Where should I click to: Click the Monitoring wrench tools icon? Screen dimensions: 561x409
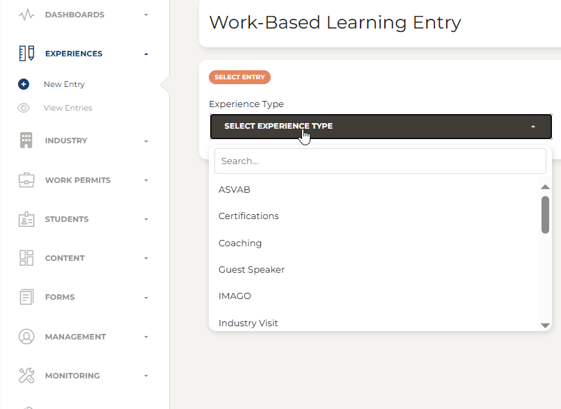26,376
